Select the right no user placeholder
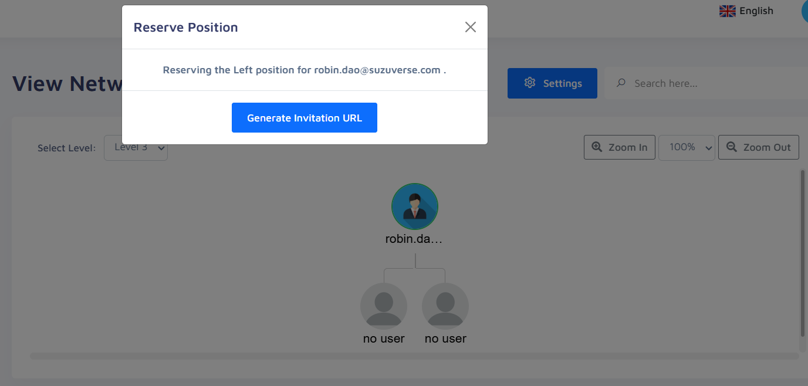Viewport: 808px width, 386px height. pyautogui.click(x=445, y=304)
